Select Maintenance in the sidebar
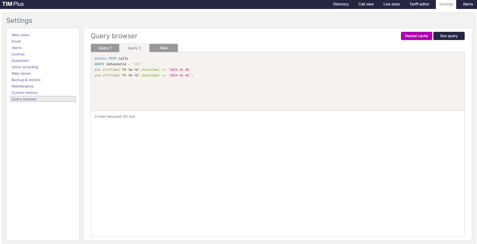 point(22,86)
